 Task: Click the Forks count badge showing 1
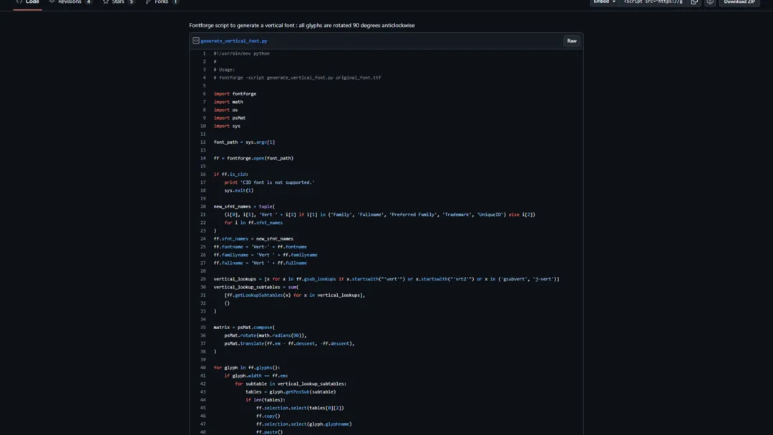pyautogui.click(x=176, y=2)
